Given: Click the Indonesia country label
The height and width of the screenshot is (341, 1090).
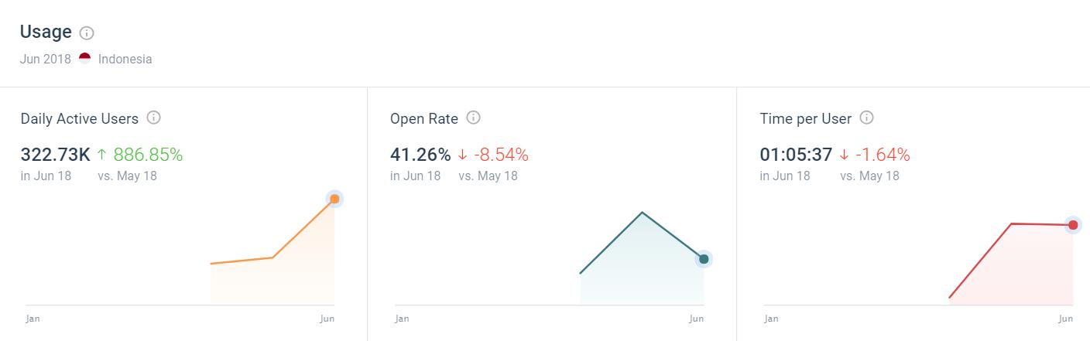Looking at the screenshot, I should click(x=125, y=60).
